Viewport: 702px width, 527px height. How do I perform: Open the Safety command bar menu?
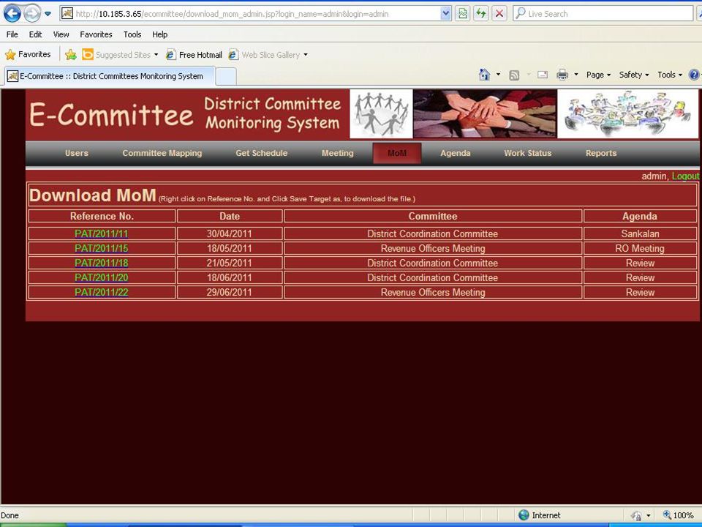634,75
